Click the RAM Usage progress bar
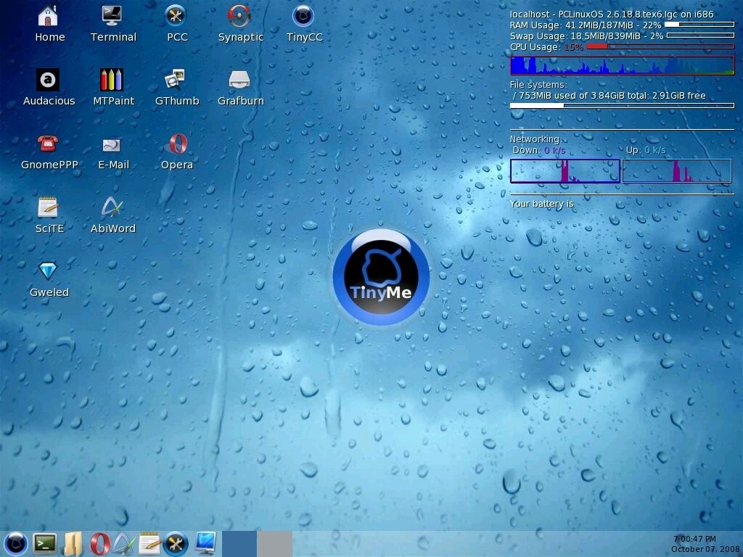 click(699, 24)
